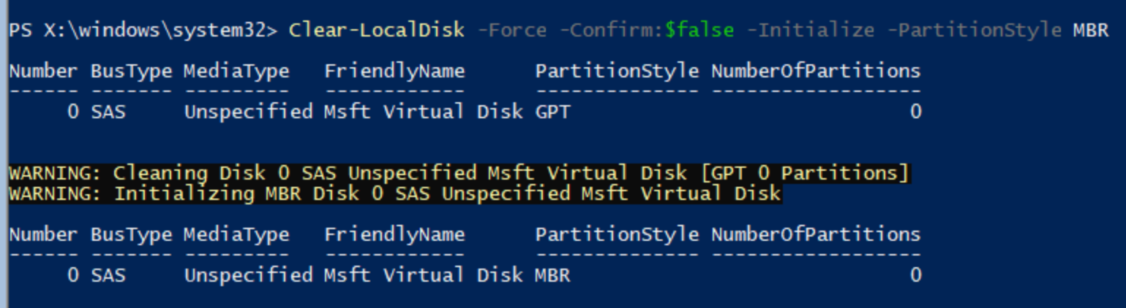1126x308 pixels.
Task: Click the first FriendlyName column header
Action: click(x=394, y=71)
